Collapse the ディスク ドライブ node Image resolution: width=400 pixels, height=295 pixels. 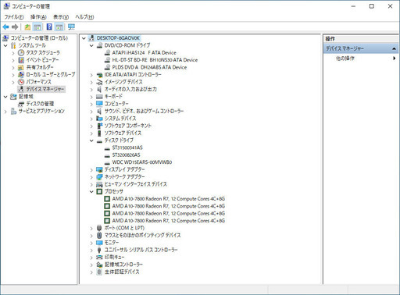click(x=91, y=140)
